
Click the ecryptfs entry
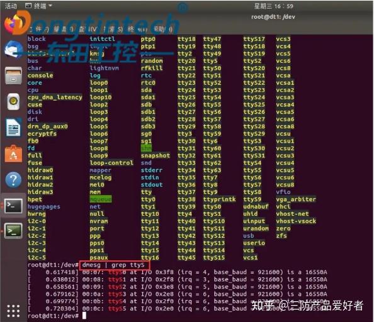(x=42, y=133)
